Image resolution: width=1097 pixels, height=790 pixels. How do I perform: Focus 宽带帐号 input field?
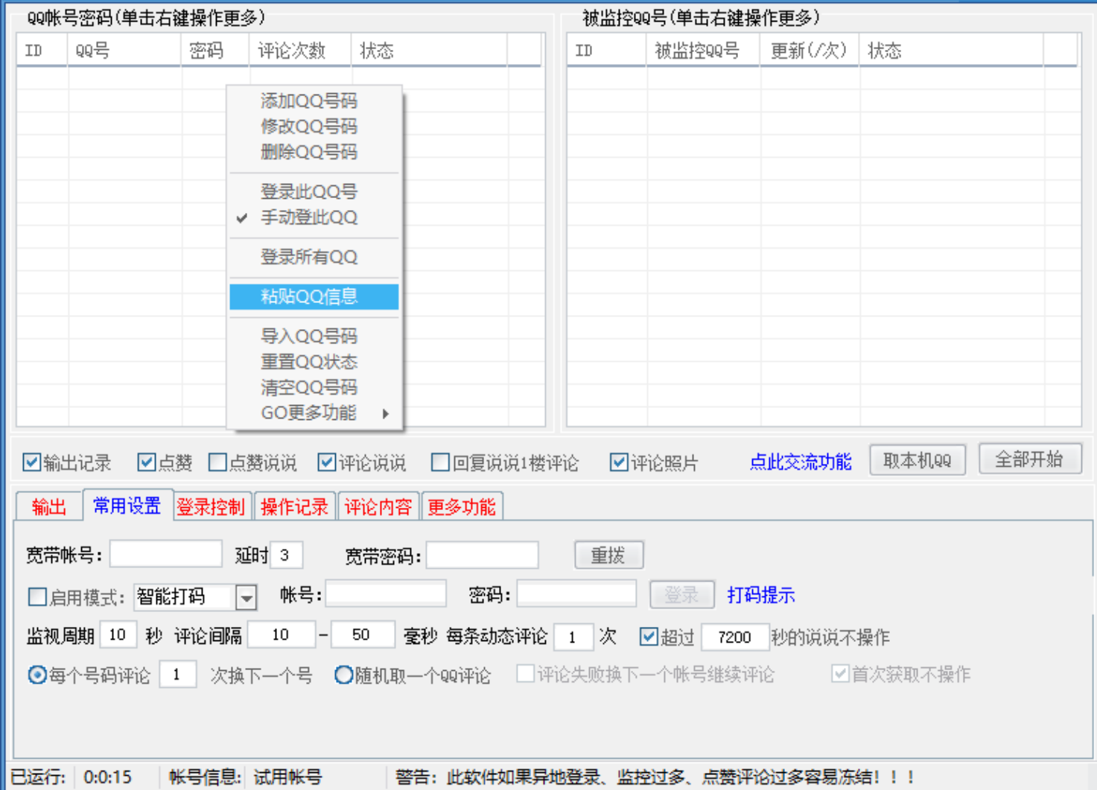pos(166,554)
